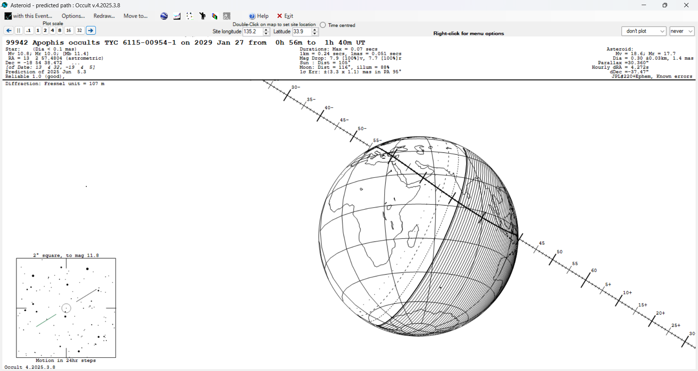Decrease Latitude with down spinner

(x=315, y=34)
